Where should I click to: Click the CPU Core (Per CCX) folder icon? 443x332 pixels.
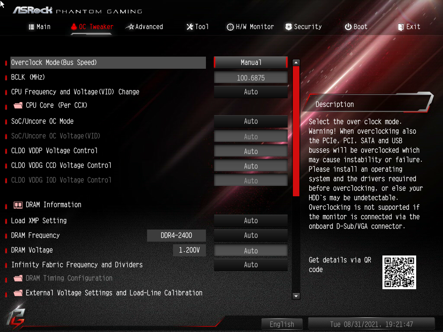(x=18, y=105)
